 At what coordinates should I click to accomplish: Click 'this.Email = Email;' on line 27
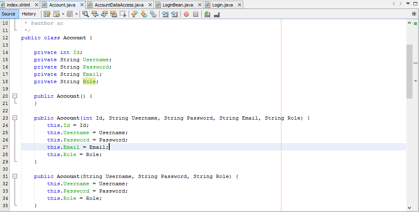[x=78, y=147]
